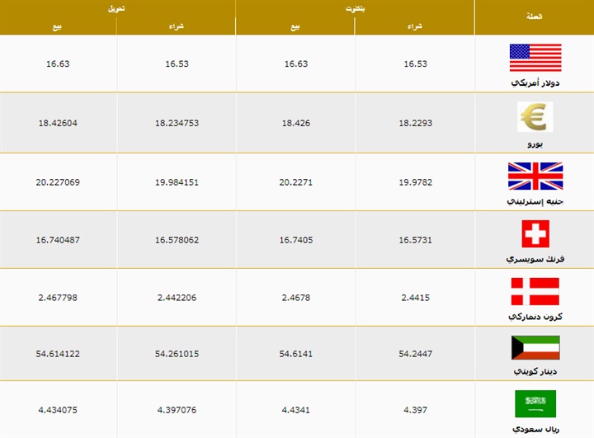Select the دولار أمريكي currency label
The width and height of the screenshot is (594, 438).
click(x=535, y=83)
